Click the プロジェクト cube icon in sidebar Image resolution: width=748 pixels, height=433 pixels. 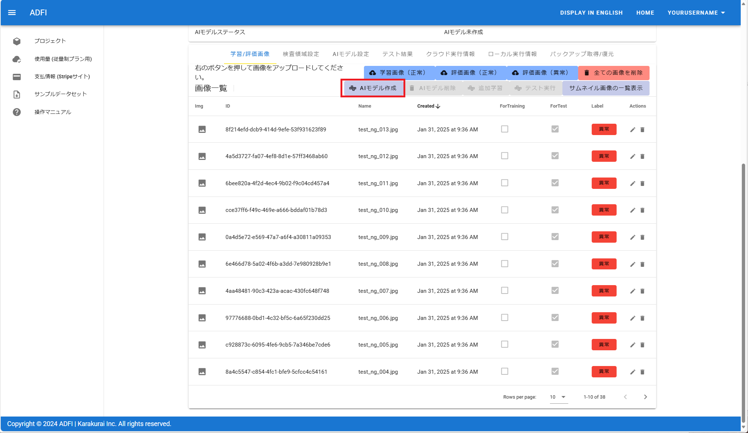pos(17,41)
